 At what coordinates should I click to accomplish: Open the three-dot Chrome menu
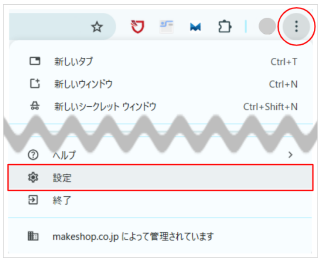[296, 26]
